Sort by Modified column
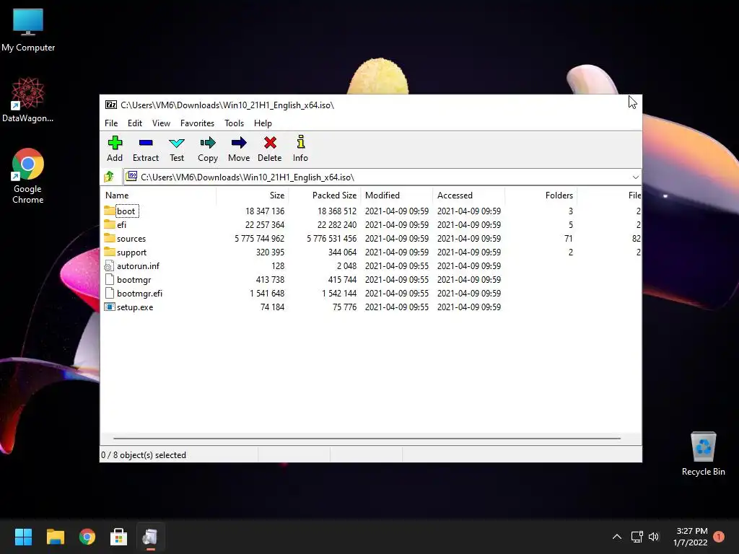This screenshot has width=739, height=554. [x=397, y=195]
